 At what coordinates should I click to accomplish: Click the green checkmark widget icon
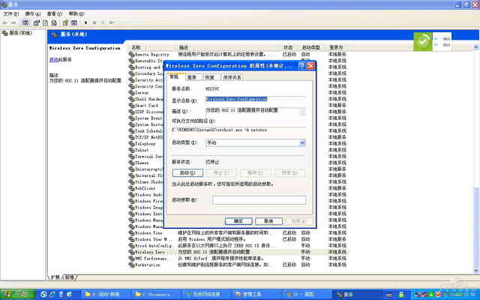[x=423, y=41]
